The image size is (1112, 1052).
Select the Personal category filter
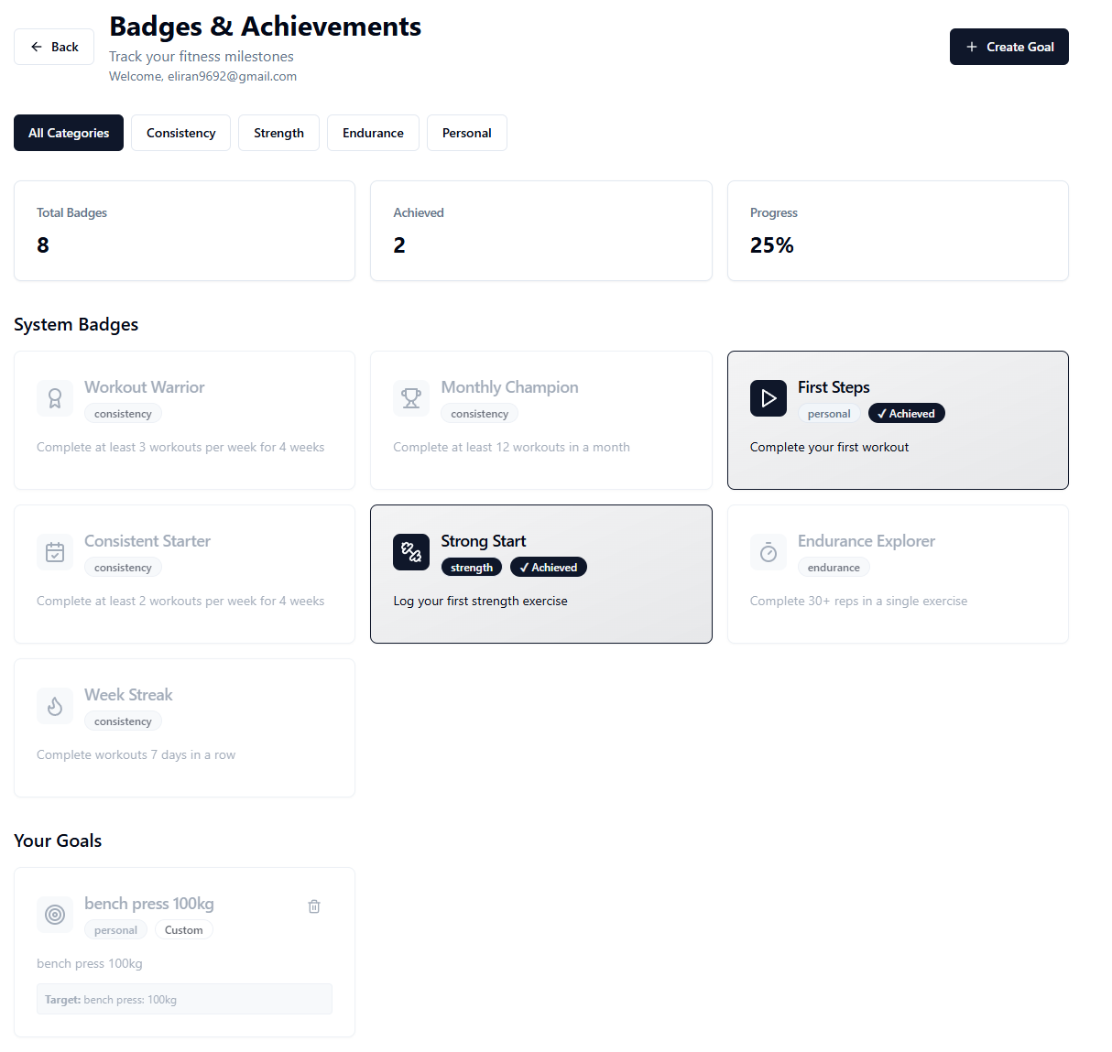coord(466,133)
